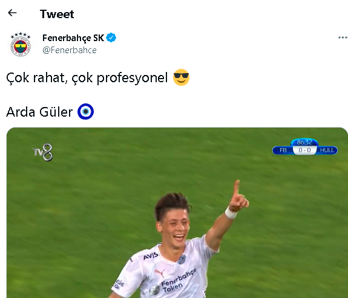Click the FB team label in scoreboard
348x298 pixels.
pos(283,150)
